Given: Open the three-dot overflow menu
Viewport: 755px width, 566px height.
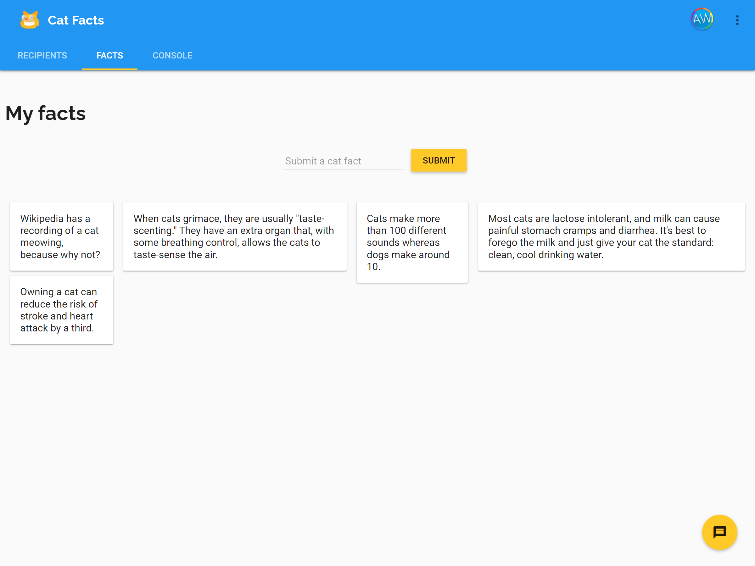Looking at the screenshot, I should click(737, 20).
